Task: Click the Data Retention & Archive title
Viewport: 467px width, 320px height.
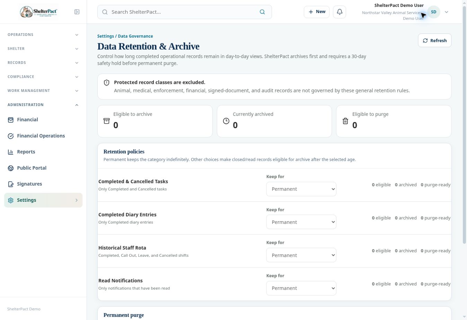Action: pyautogui.click(x=148, y=46)
